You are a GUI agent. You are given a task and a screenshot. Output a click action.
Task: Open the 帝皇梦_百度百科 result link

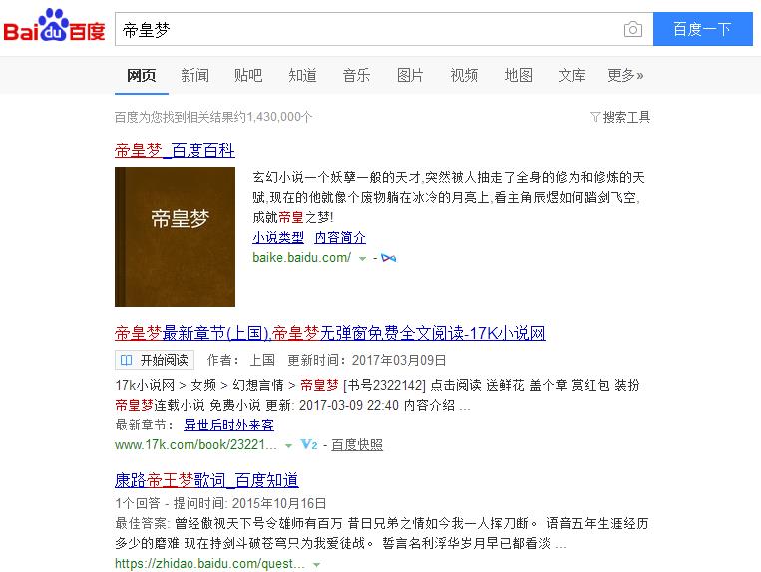pos(175,150)
